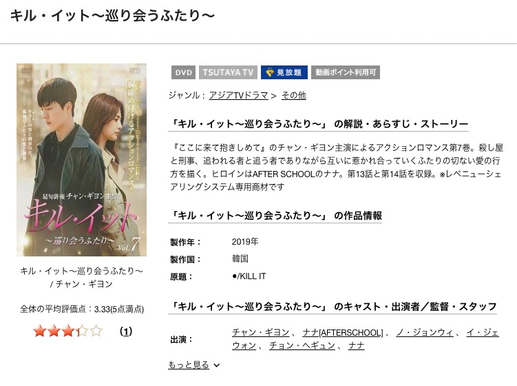Click the TSUTAYA TV badge
Image resolution: width=517 pixels, height=386 pixels.
(x=228, y=72)
